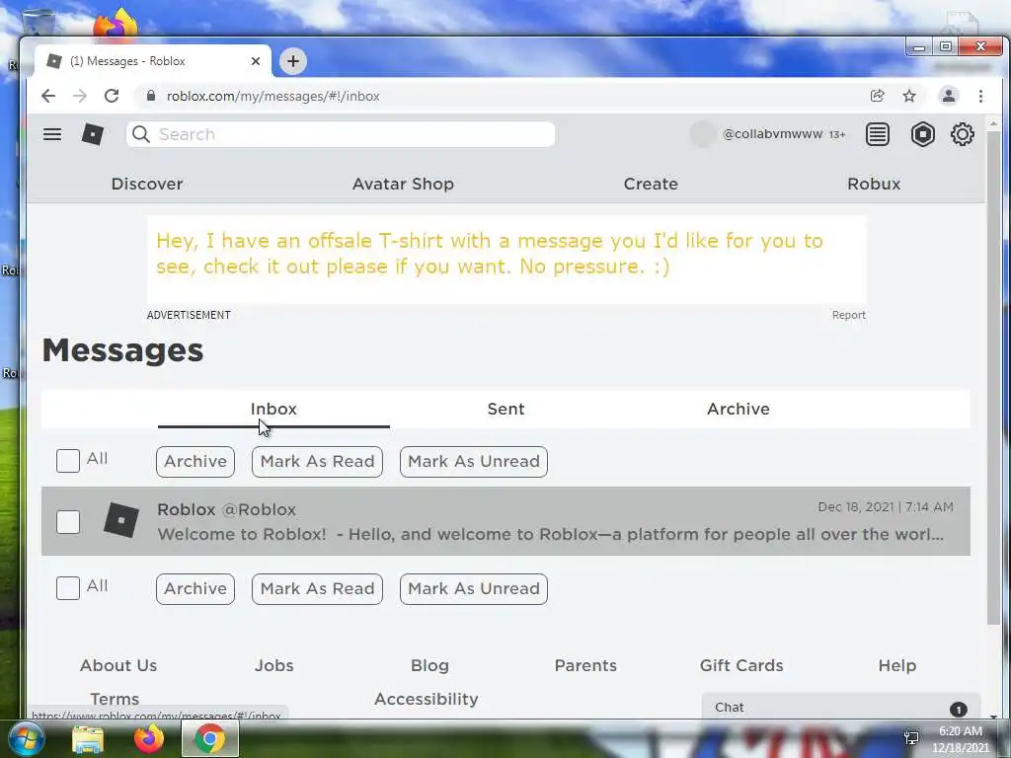
Task: Click the lock site info icon
Action: 151,96
